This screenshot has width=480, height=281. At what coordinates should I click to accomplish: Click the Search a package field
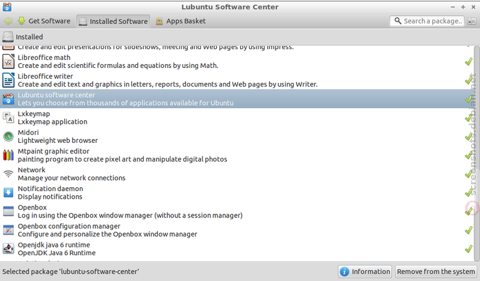[x=427, y=21]
